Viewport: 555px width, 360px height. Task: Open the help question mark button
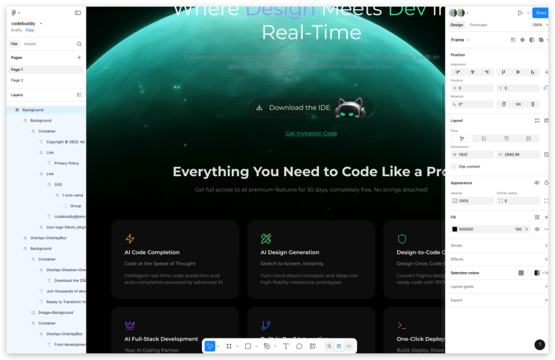click(x=539, y=344)
